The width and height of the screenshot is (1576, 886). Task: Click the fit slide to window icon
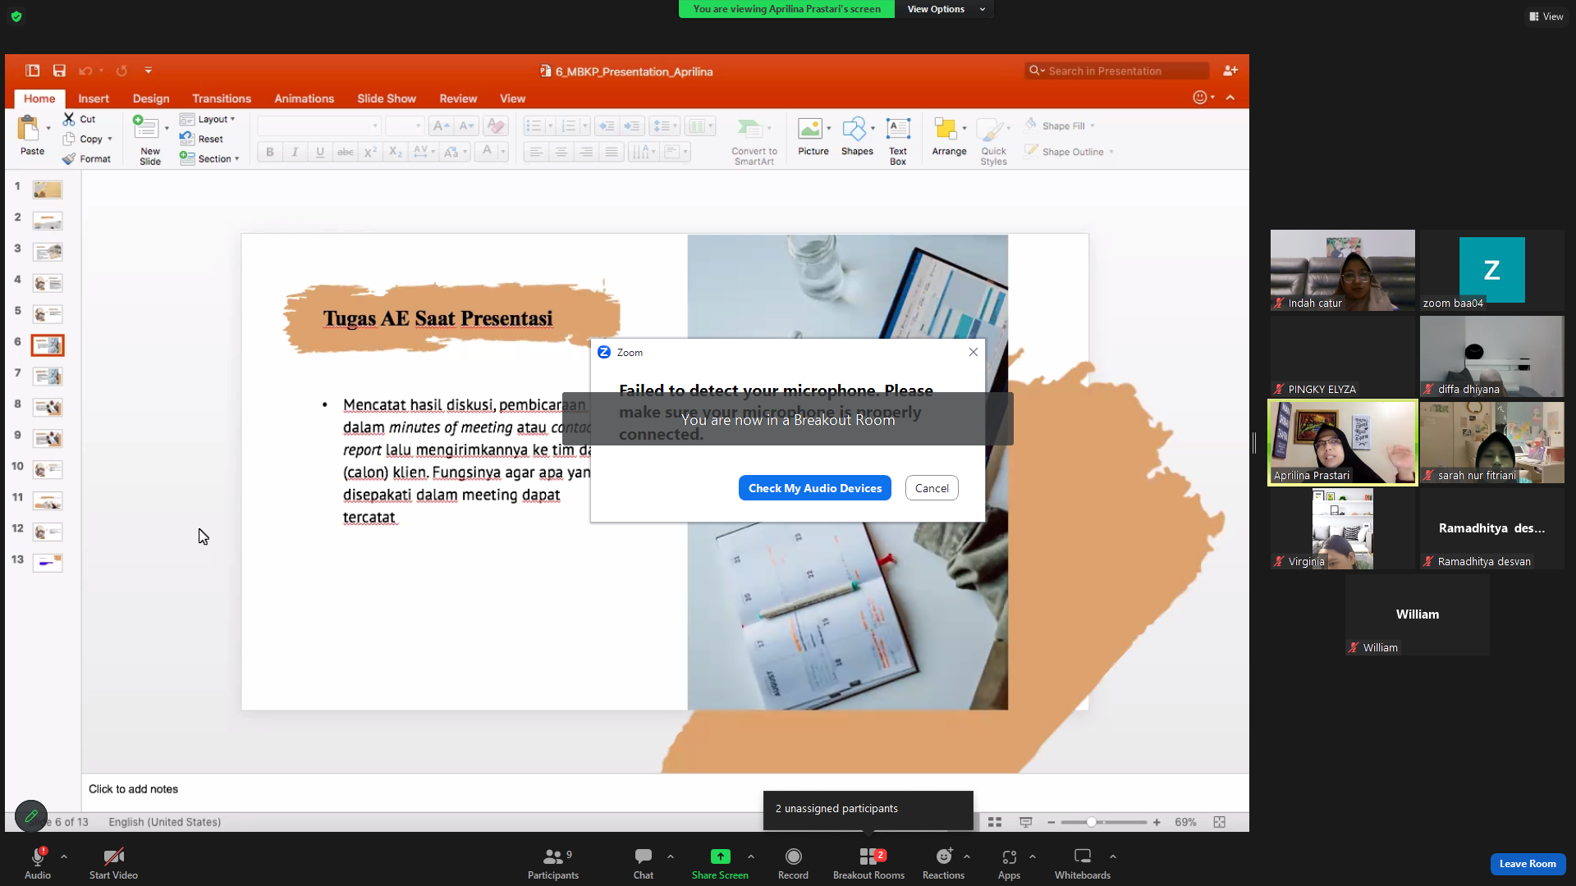pos(1220,822)
